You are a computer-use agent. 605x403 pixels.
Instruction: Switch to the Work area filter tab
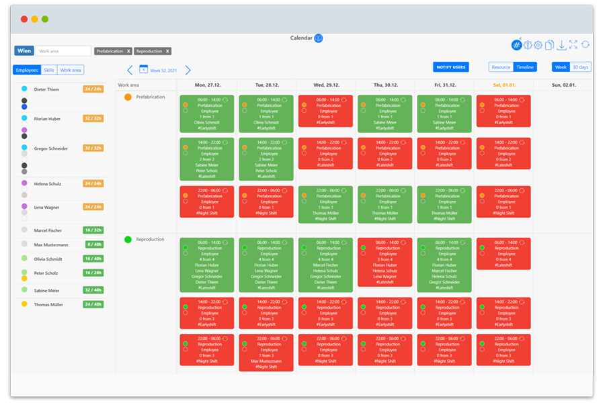click(72, 70)
